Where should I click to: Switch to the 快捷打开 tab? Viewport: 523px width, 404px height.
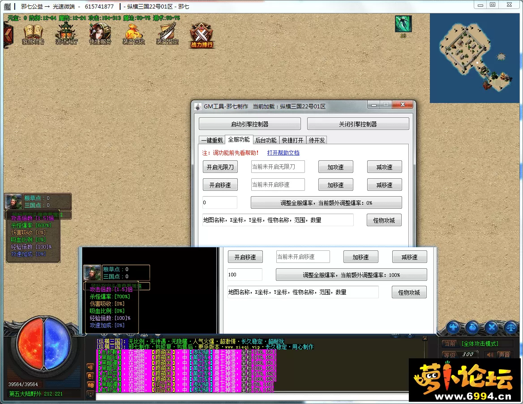[292, 140]
